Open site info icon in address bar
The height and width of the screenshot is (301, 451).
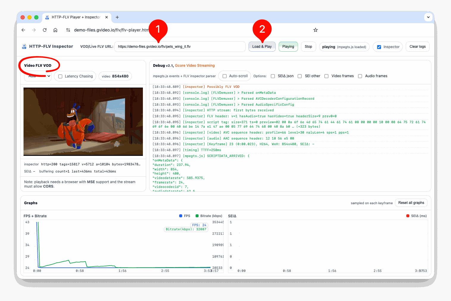point(68,30)
